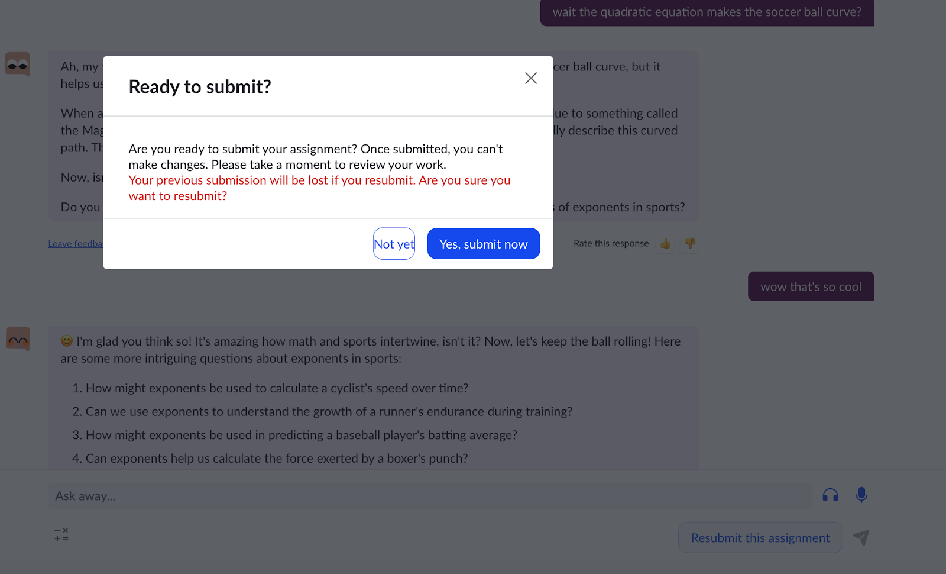Close the Ready to submit dialog
This screenshot has width=946, height=574.
tap(530, 78)
